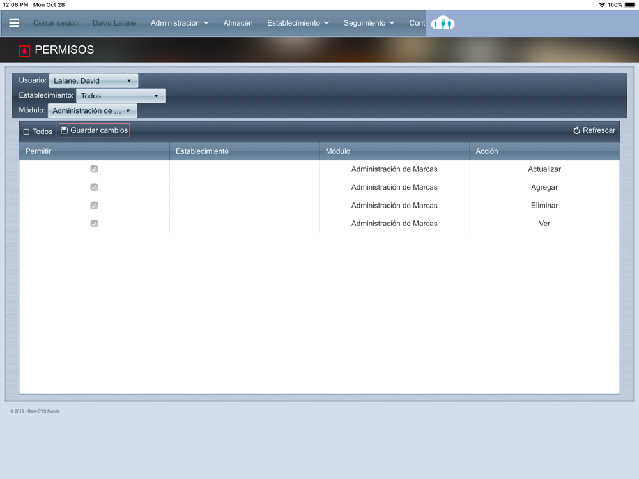The image size is (639, 479).
Task: Toggle the Todos select-all checkbox
Action: click(26, 132)
